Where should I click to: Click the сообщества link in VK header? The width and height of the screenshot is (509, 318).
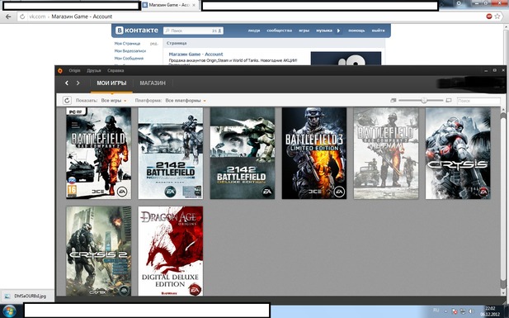[279, 31]
